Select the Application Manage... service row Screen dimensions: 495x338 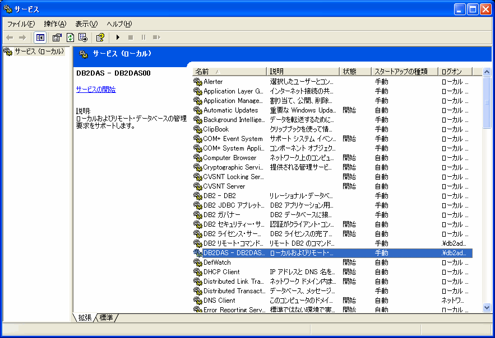coord(332,101)
